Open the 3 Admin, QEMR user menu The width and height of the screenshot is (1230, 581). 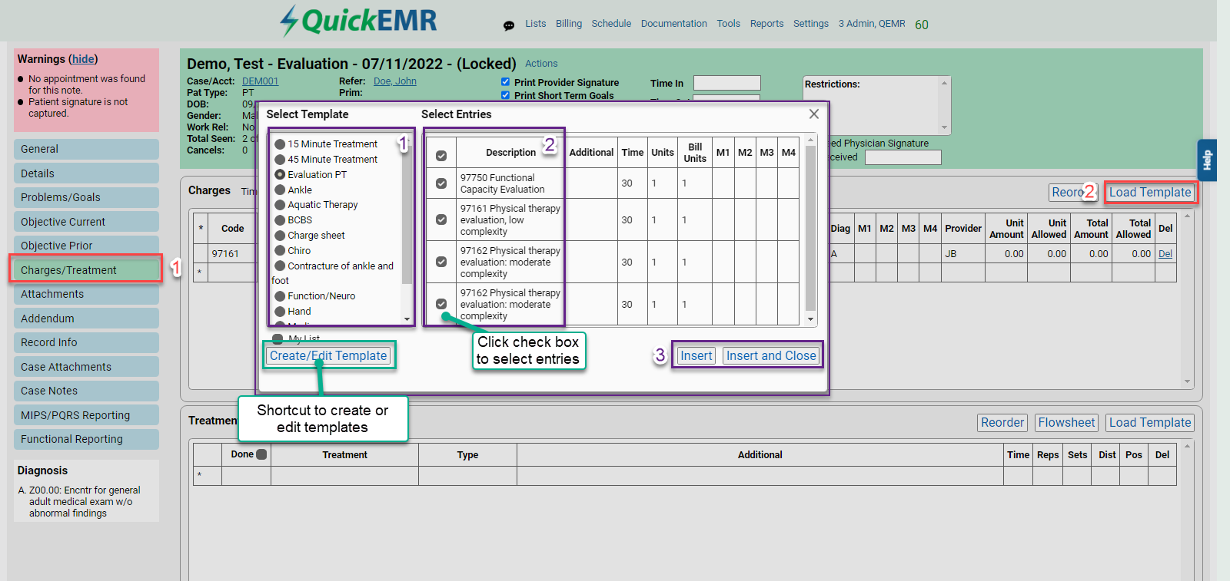click(872, 24)
